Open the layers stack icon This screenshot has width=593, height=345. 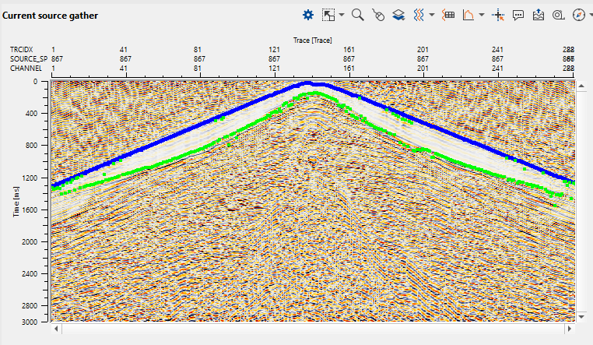click(398, 15)
